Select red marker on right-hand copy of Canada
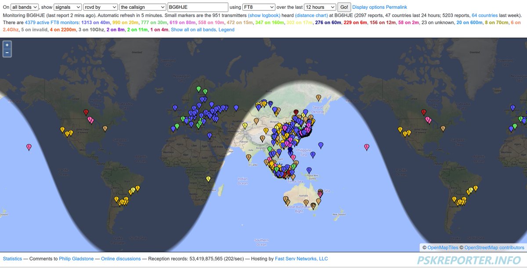This screenshot has width=527, height=268. tap(424, 112)
